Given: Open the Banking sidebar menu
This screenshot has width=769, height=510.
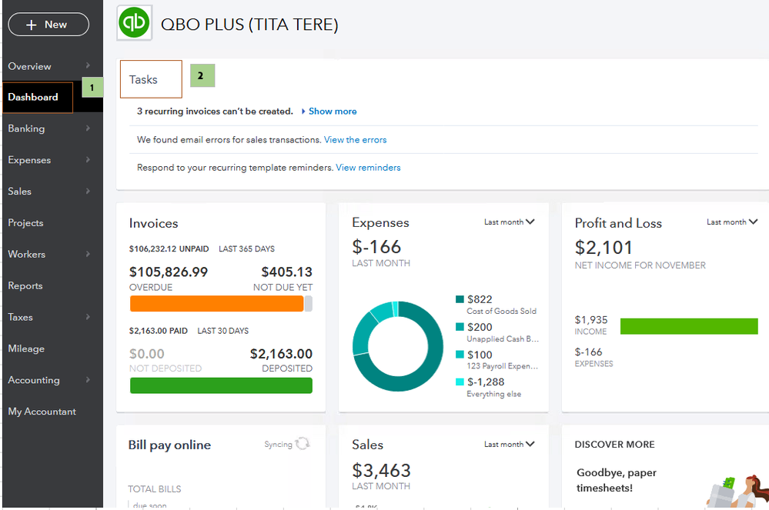Looking at the screenshot, I should (49, 128).
